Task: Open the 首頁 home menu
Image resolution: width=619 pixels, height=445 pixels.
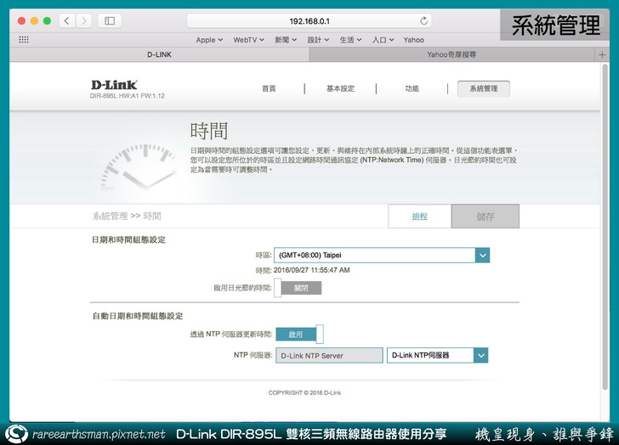Action: coord(269,88)
